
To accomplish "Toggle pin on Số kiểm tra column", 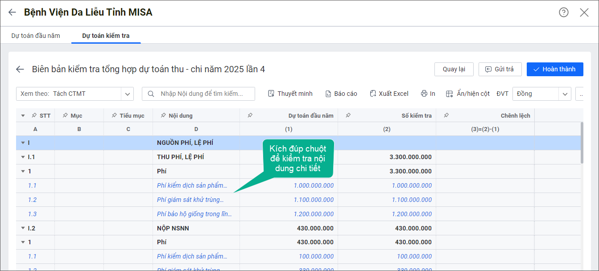I will 348,115.
